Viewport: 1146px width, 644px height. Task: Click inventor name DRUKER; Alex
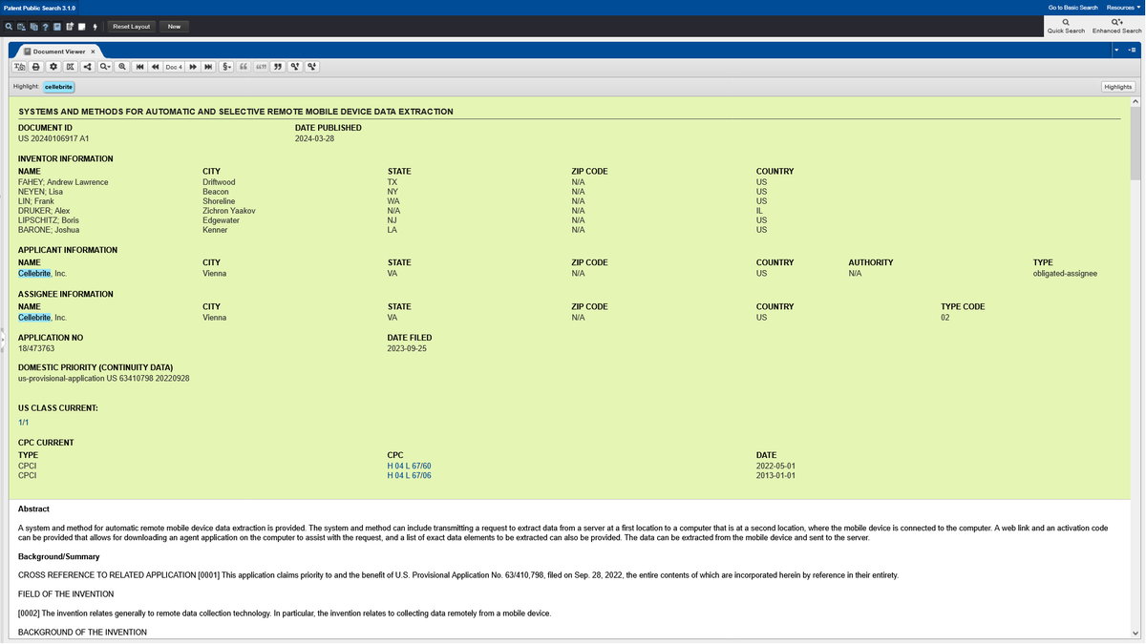[x=44, y=211]
